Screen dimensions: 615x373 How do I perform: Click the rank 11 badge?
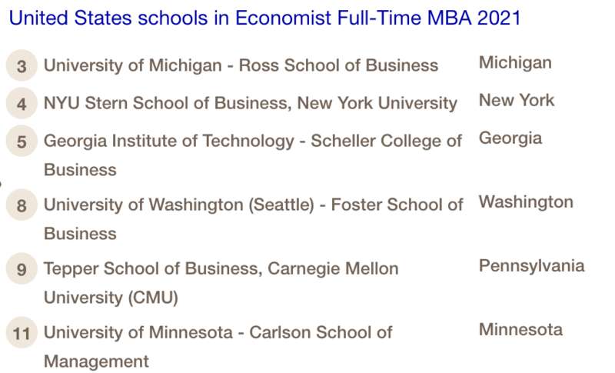click(22, 334)
